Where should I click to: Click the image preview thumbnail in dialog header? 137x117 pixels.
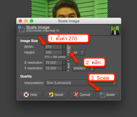115,30
